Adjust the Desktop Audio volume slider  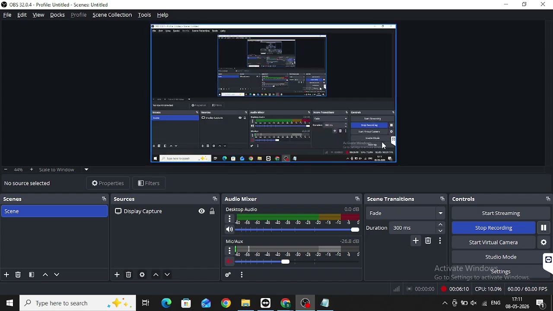point(298,230)
